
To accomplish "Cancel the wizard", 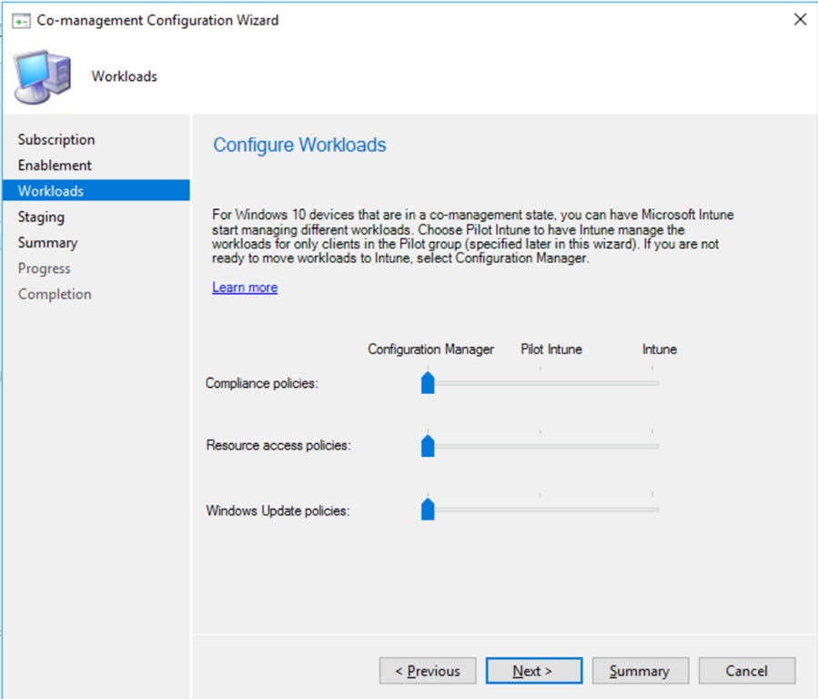I will click(747, 671).
